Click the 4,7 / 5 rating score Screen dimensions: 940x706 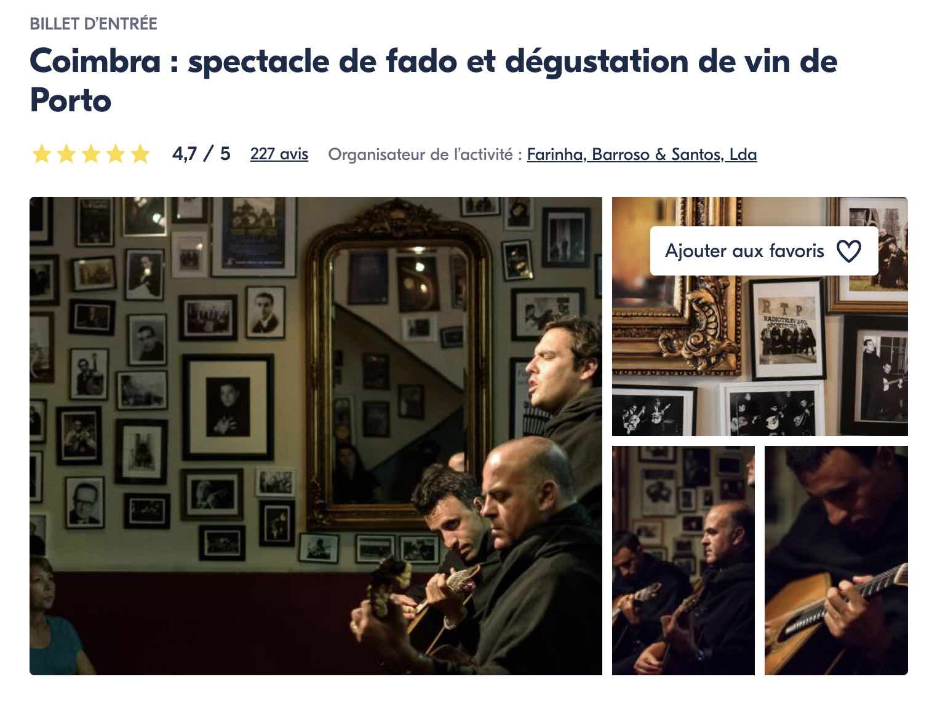(201, 153)
